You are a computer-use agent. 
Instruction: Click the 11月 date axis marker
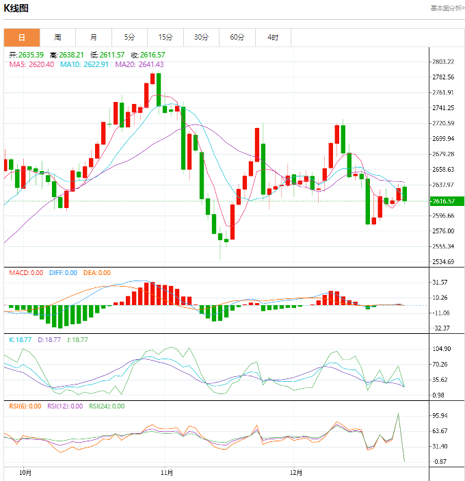[x=166, y=472]
